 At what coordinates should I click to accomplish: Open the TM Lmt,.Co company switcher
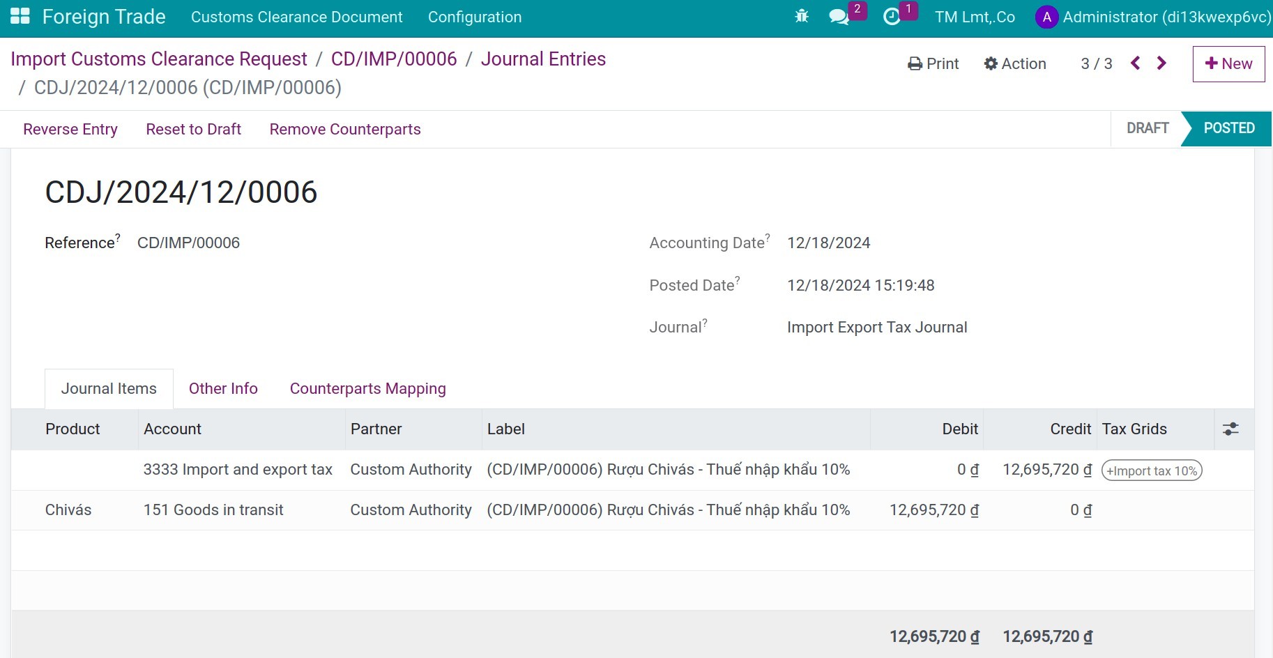(975, 17)
